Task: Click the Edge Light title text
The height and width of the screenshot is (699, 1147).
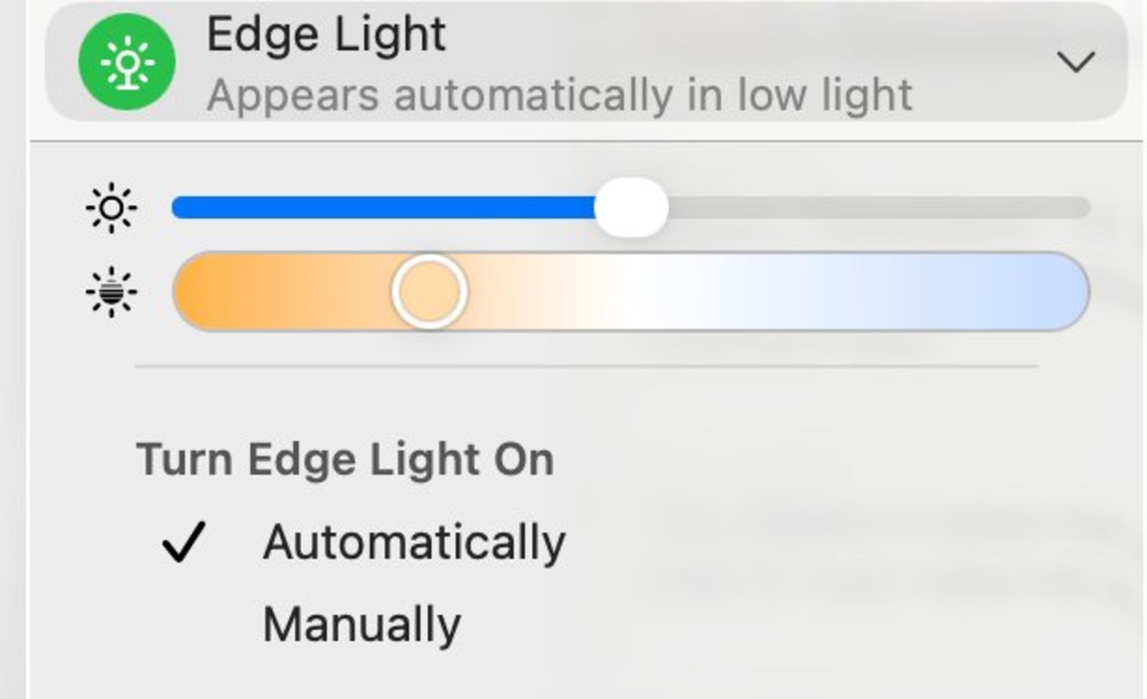Action: pos(327,34)
